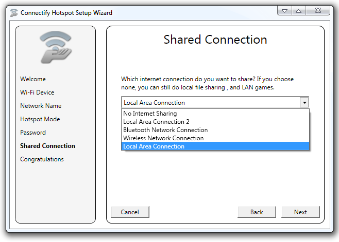Select the Hotspot Mode step
The height and width of the screenshot is (242, 339).
pos(40,119)
